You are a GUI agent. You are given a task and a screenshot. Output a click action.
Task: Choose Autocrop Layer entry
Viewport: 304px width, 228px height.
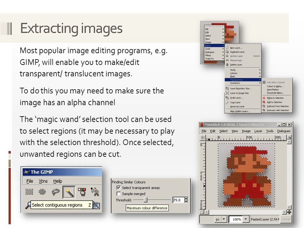click(237, 106)
